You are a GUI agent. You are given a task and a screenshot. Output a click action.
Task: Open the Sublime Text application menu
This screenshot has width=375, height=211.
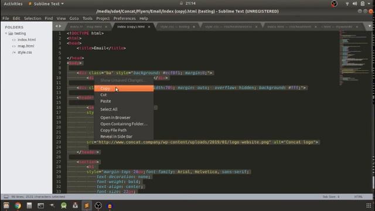click(46, 4)
